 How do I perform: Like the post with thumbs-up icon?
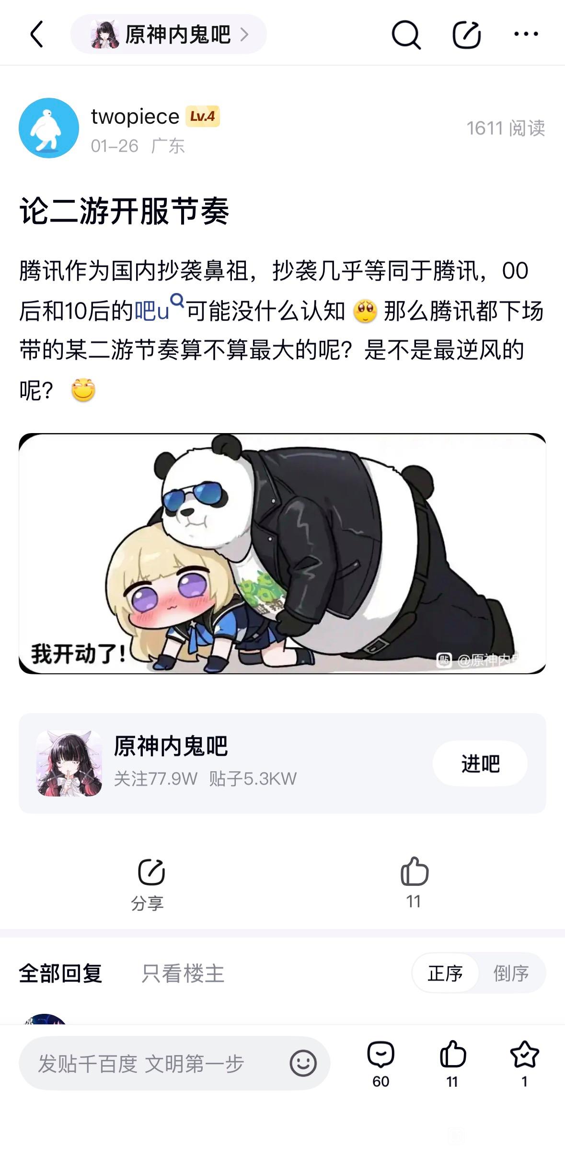(x=414, y=870)
